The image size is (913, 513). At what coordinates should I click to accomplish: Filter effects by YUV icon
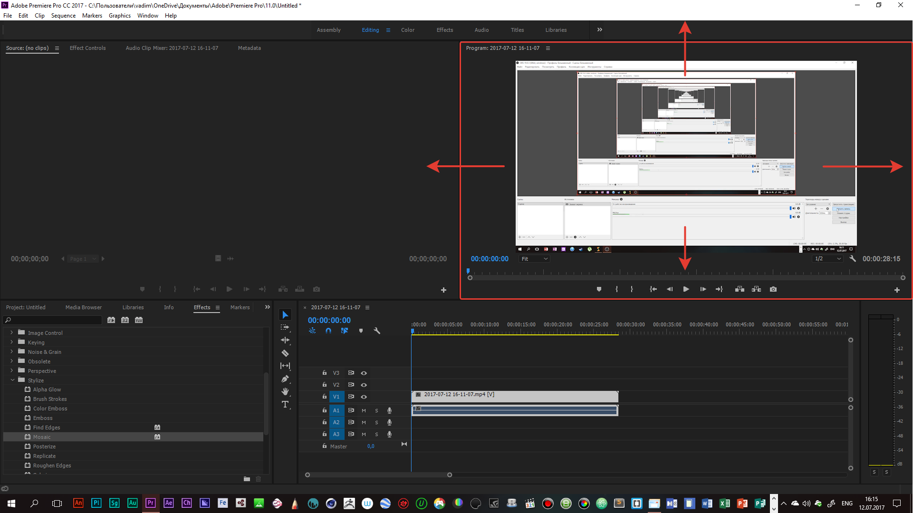(x=138, y=320)
